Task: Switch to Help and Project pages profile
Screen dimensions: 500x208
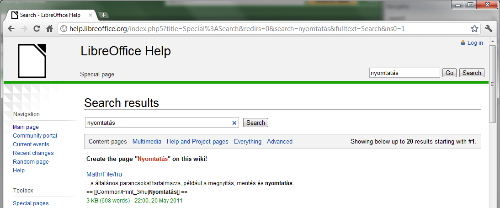Action: (x=197, y=142)
